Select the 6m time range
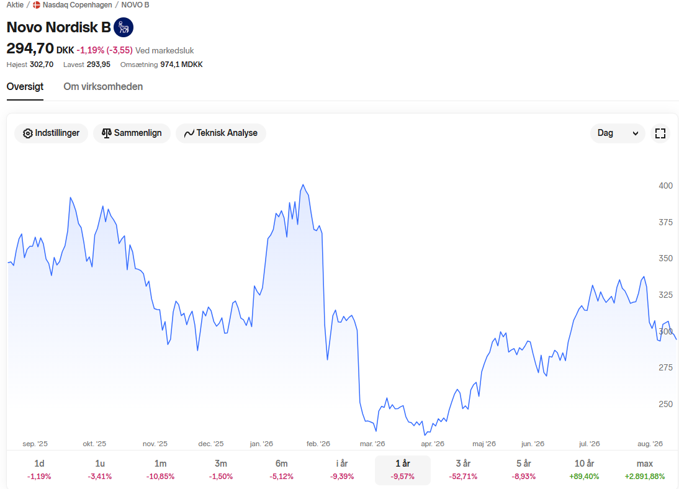The height and width of the screenshot is (489, 679). click(282, 470)
